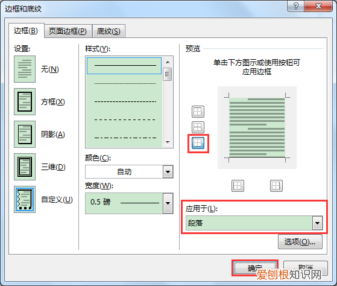The width and height of the screenshot is (337, 286).
Task: Toggle the inside horizontal border button
Action: (x=198, y=127)
